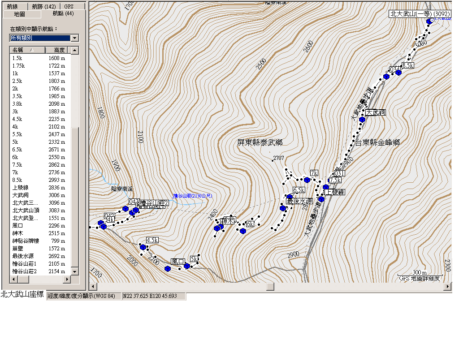Select the 風口 row in the waypoint list

click(x=40, y=226)
